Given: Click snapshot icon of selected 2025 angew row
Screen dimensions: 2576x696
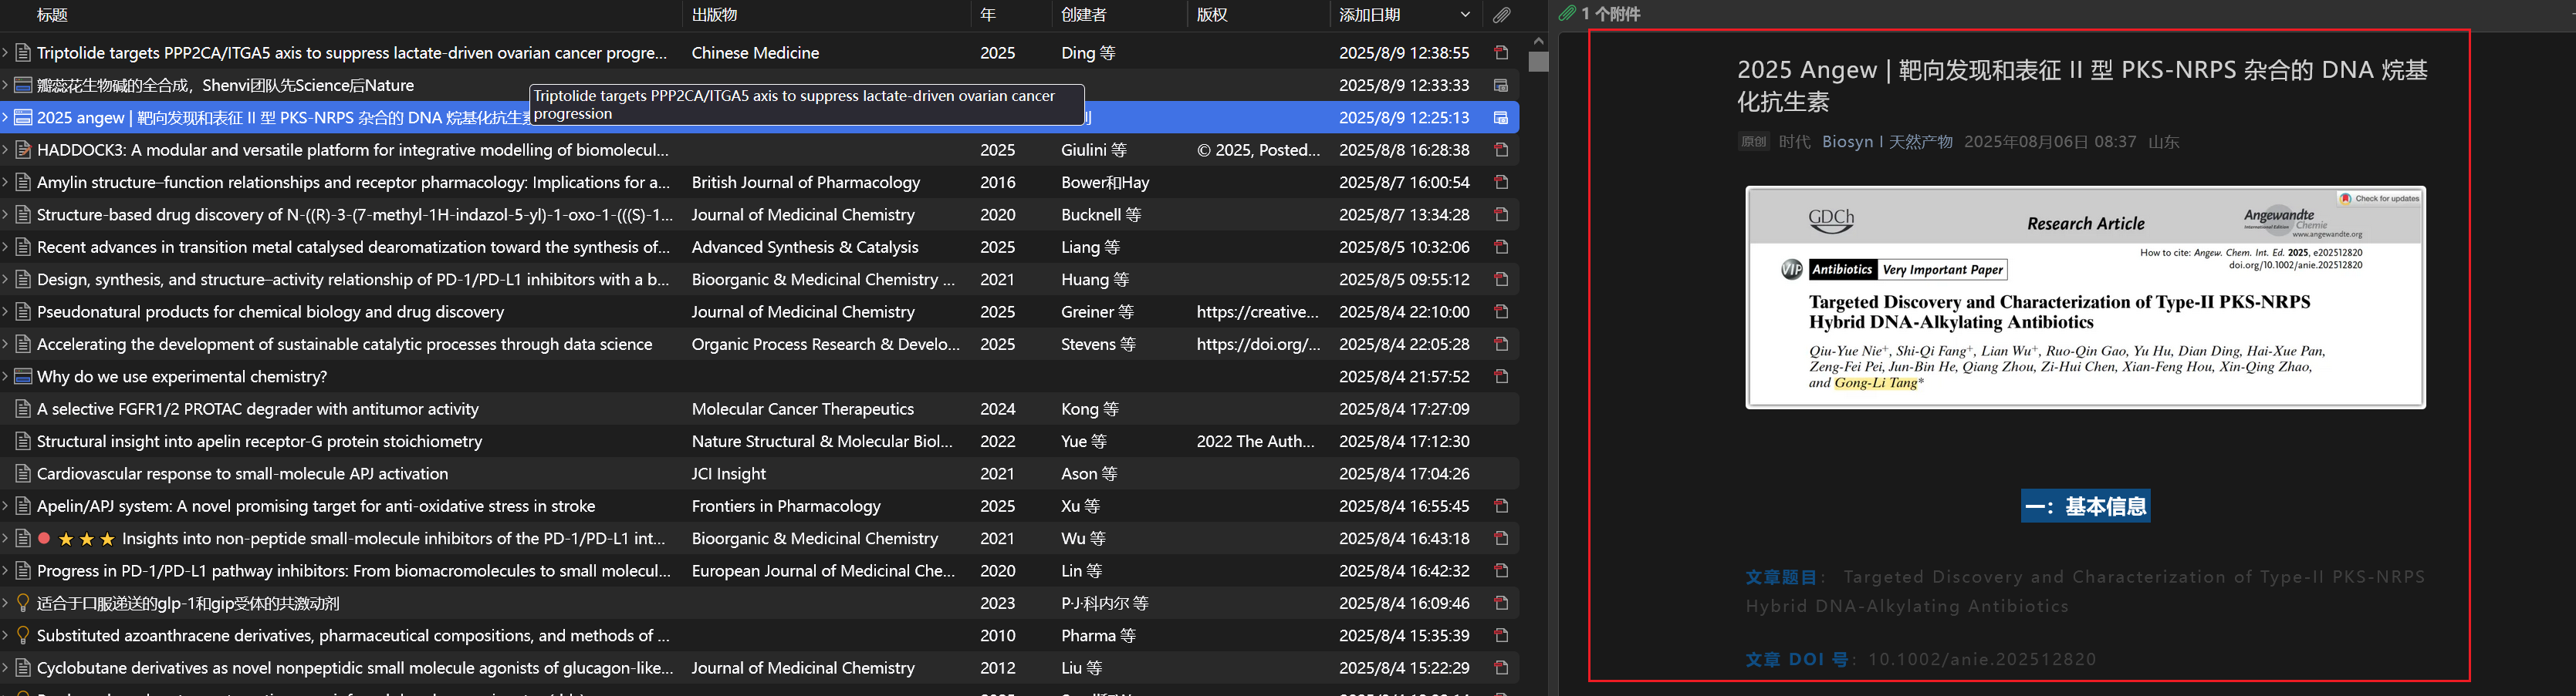Looking at the screenshot, I should click(1501, 118).
